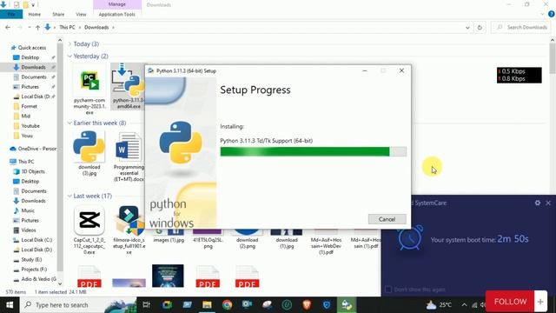Screen dimensions: 556x313
Task: Open File Explorer taskbar icon
Action: [x=207, y=304]
